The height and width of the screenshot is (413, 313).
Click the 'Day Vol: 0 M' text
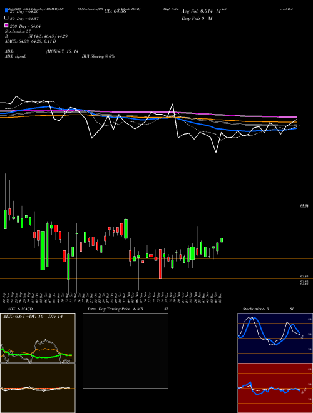click(197, 18)
